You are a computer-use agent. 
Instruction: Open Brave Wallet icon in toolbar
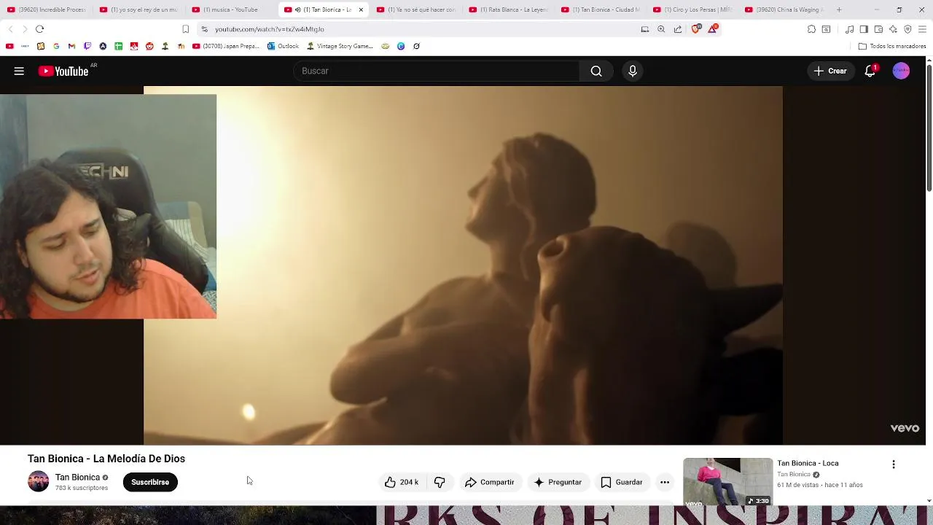(878, 29)
